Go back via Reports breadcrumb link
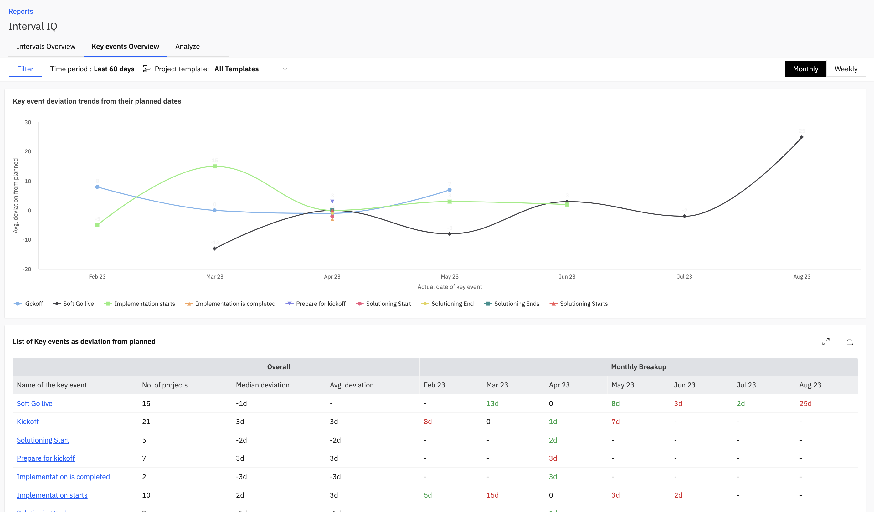This screenshot has height=512, width=874. click(20, 12)
